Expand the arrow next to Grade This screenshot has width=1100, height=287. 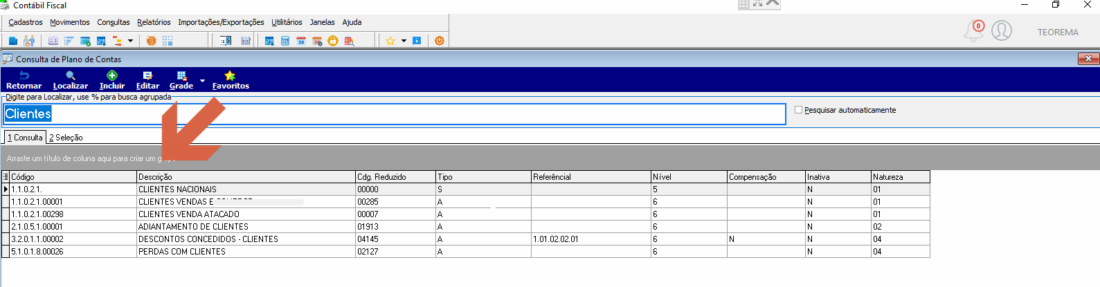click(202, 81)
